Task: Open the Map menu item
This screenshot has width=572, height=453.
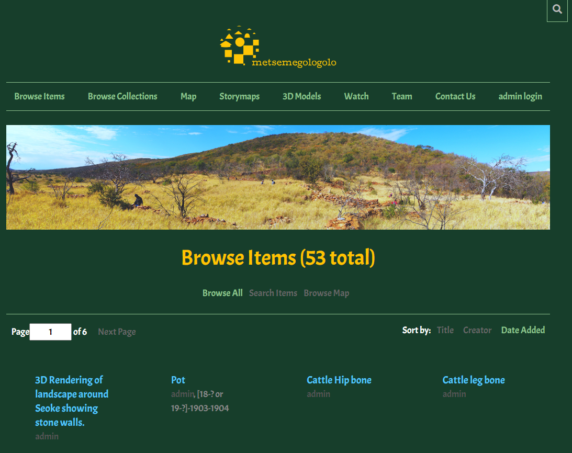Action: click(188, 96)
